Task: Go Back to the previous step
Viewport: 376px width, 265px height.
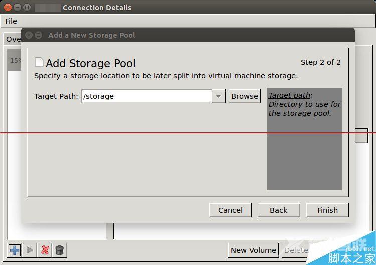Action: click(x=279, y=210)
